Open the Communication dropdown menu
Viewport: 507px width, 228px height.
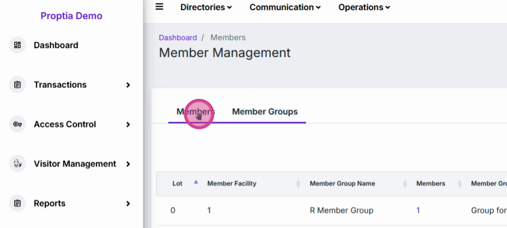coord(285,7)
